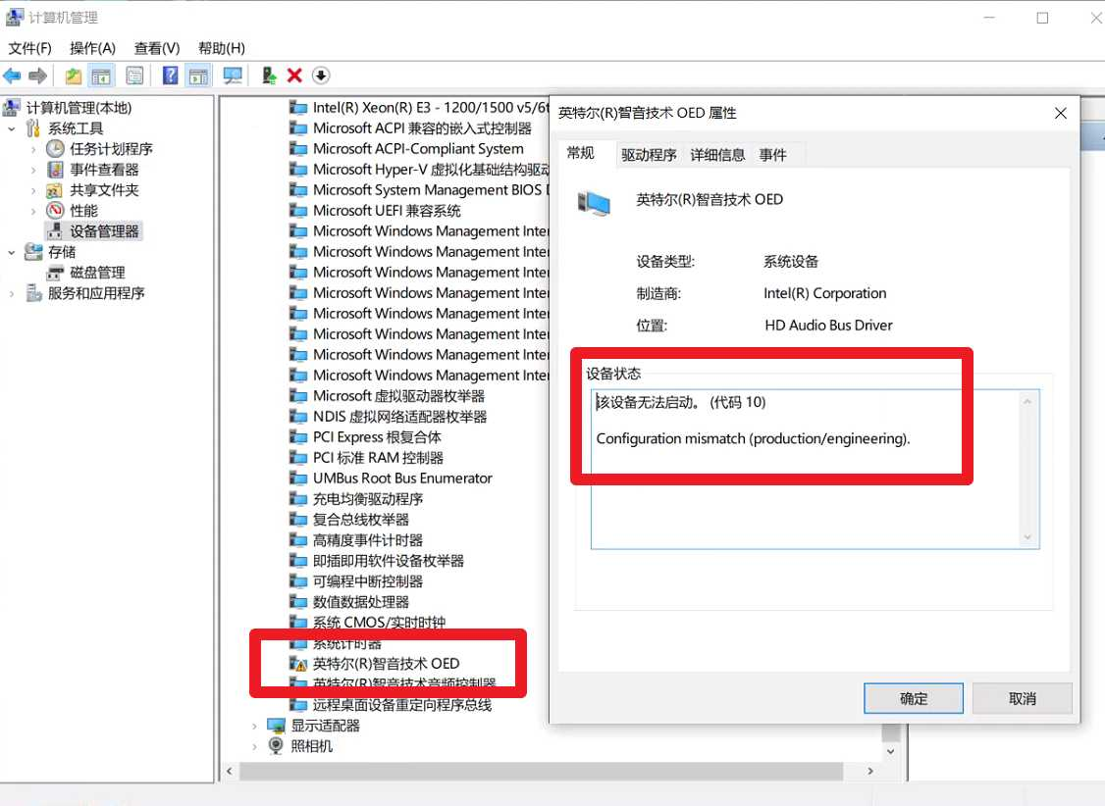The width and height of the screenshot is (1105, 806).
Task: Click the 照相机 camera icon
Action: click(277, 745)
